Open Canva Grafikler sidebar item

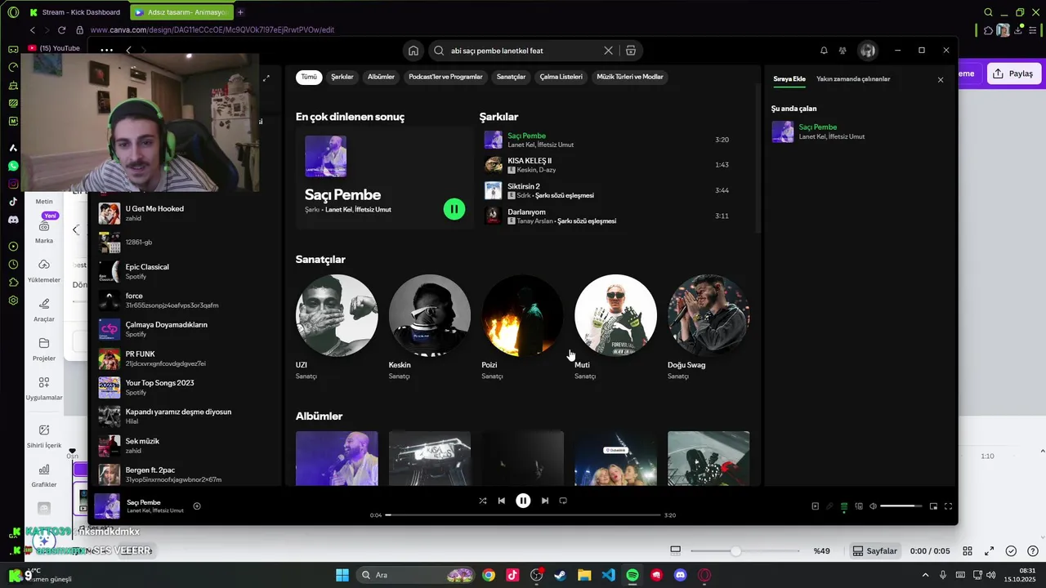tap(44, 474)
